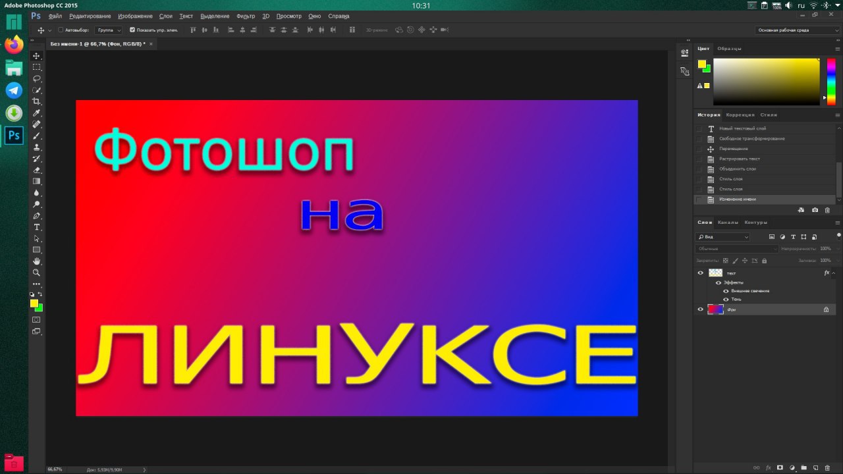Delete layer trash icon in Layers panel
Viewport: 843px width, 474px height.
point(828,467)
